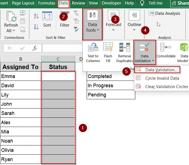Screen dimensions: 189x165
Task: Click the formula bar input field
Action: pyautogui.click(x=63, y=48)
